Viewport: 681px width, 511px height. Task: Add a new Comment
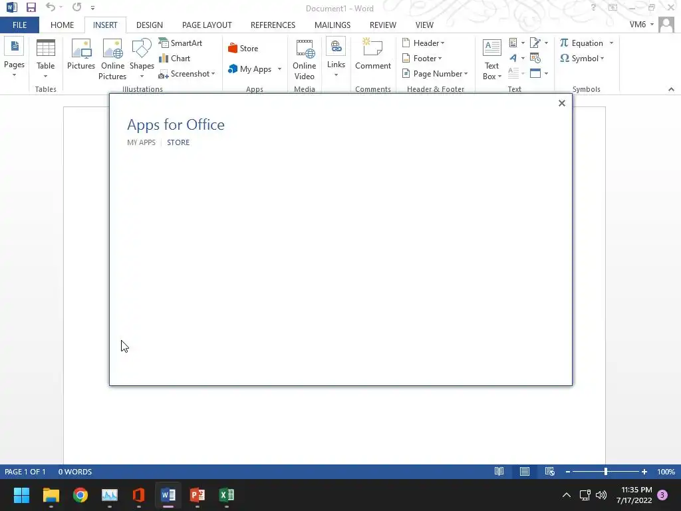click(x=373, y=55)
